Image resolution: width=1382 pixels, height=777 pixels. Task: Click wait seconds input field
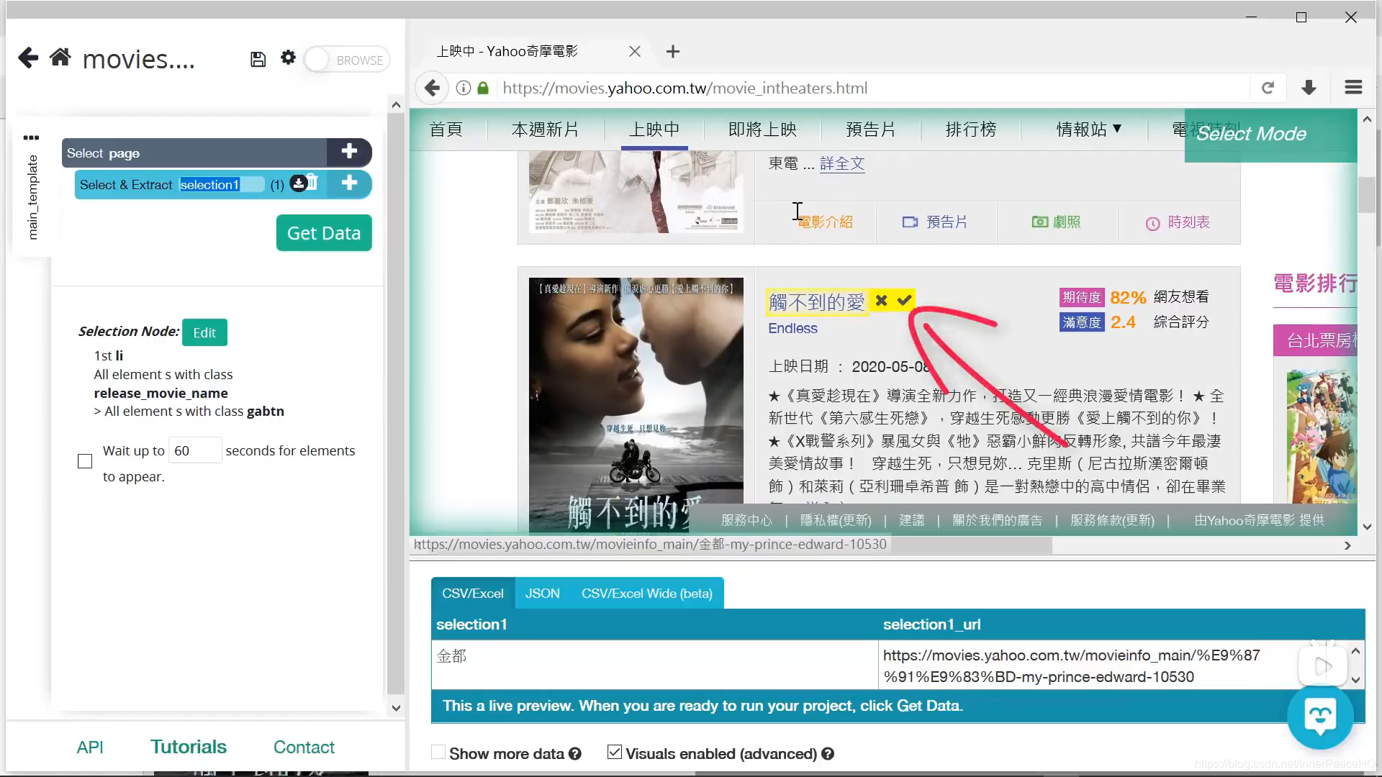coord(194,450)
